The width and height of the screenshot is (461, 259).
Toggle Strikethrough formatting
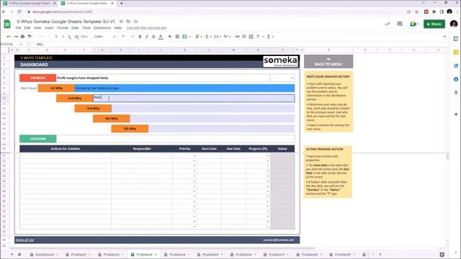click(153, 37)
